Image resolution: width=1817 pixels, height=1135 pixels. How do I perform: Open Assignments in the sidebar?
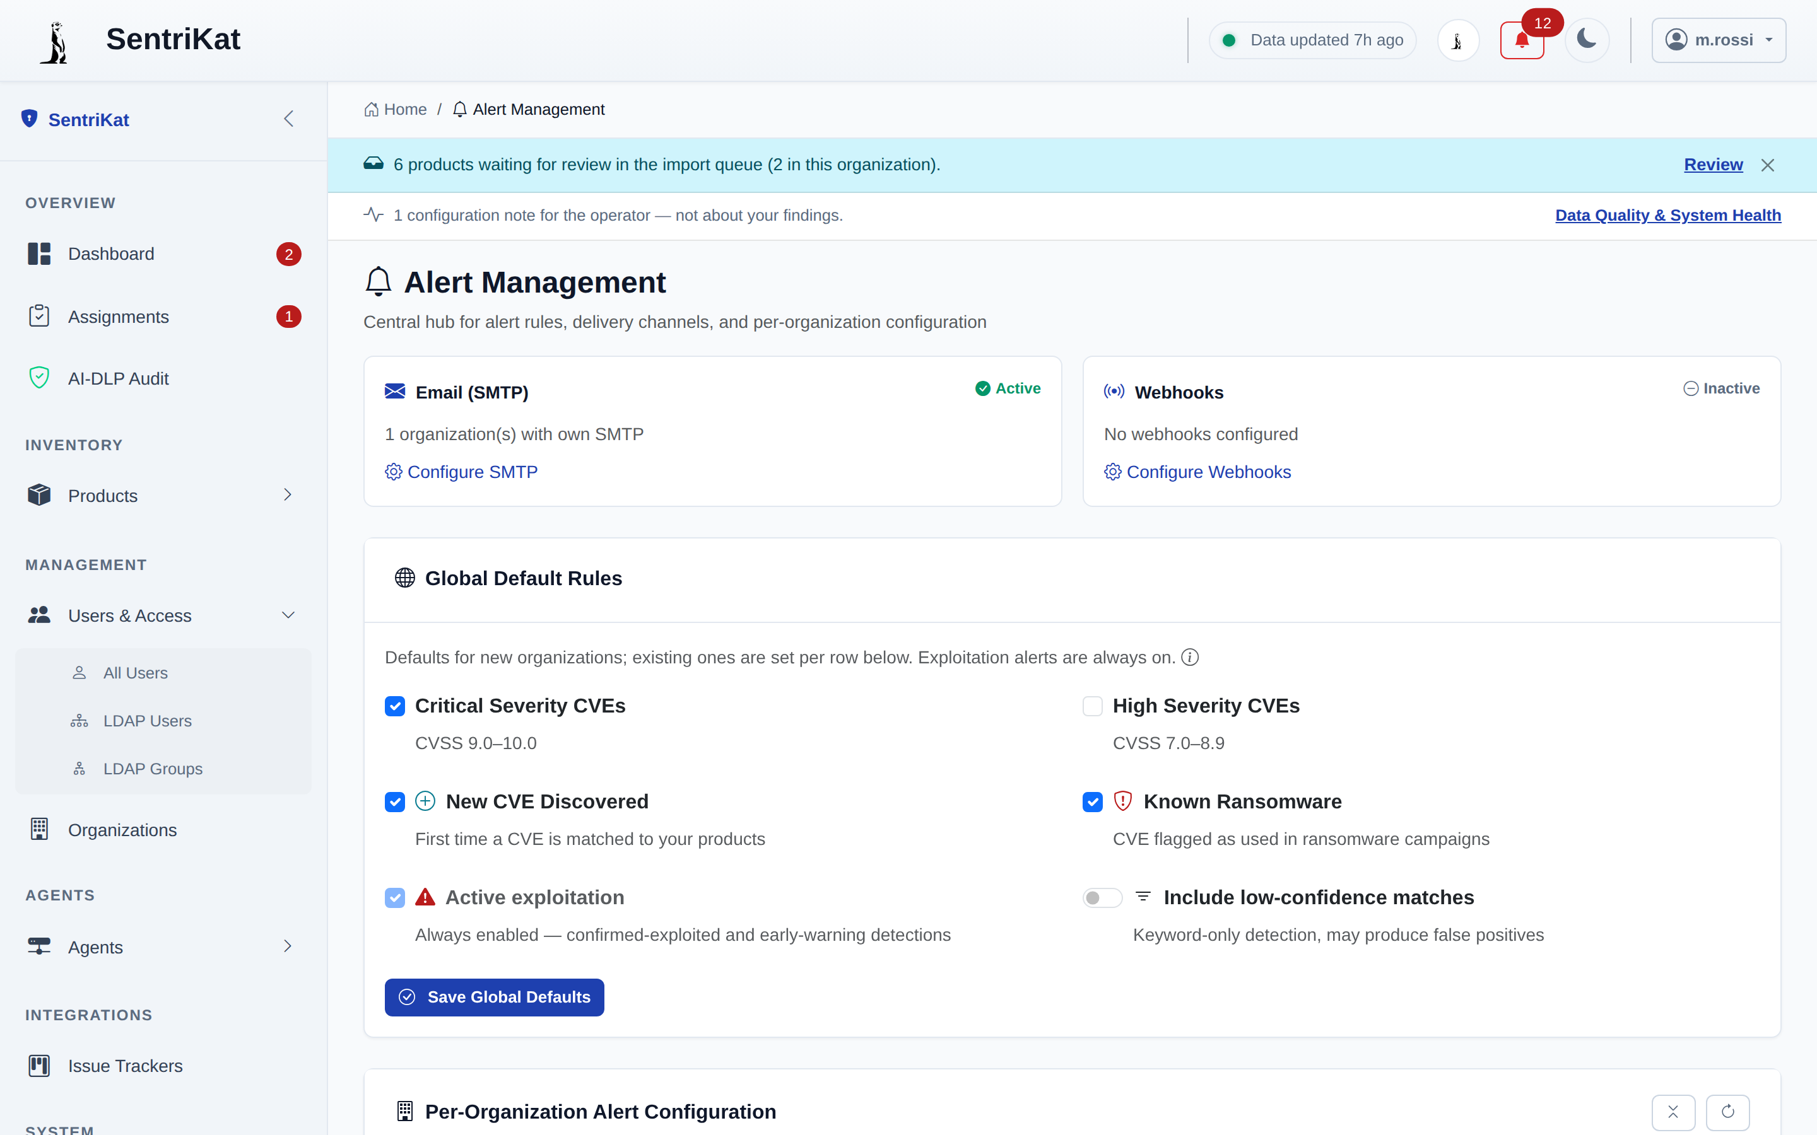coord(163,317)
